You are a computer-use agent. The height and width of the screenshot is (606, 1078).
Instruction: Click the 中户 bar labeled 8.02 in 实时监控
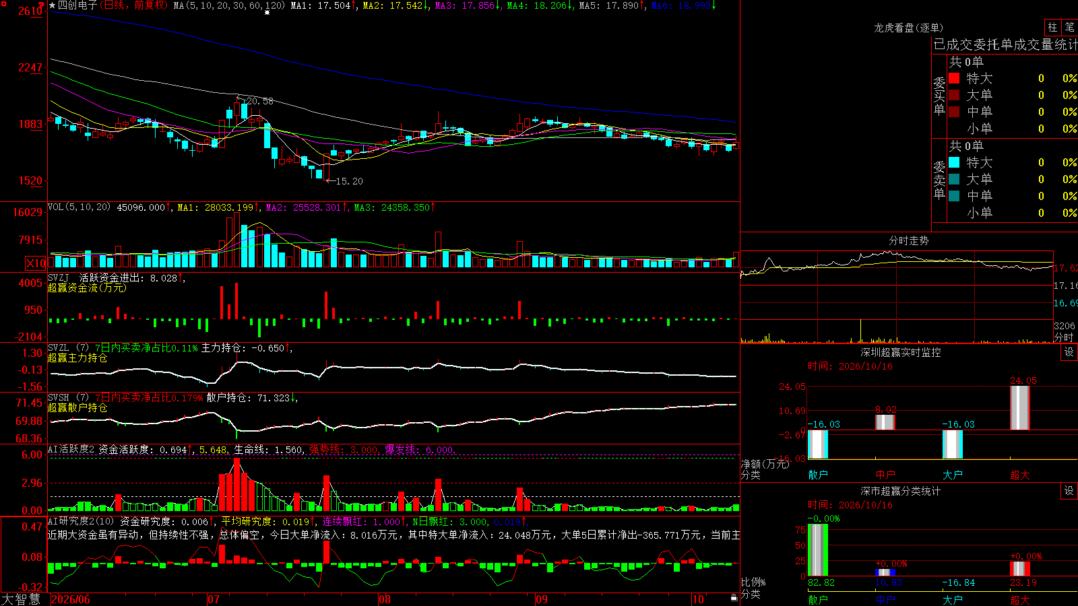tap(885, 422)
